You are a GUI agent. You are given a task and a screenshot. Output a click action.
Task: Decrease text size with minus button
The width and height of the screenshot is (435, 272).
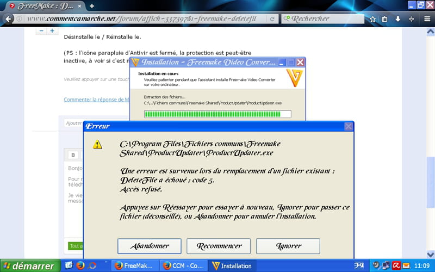coord(41,31)
